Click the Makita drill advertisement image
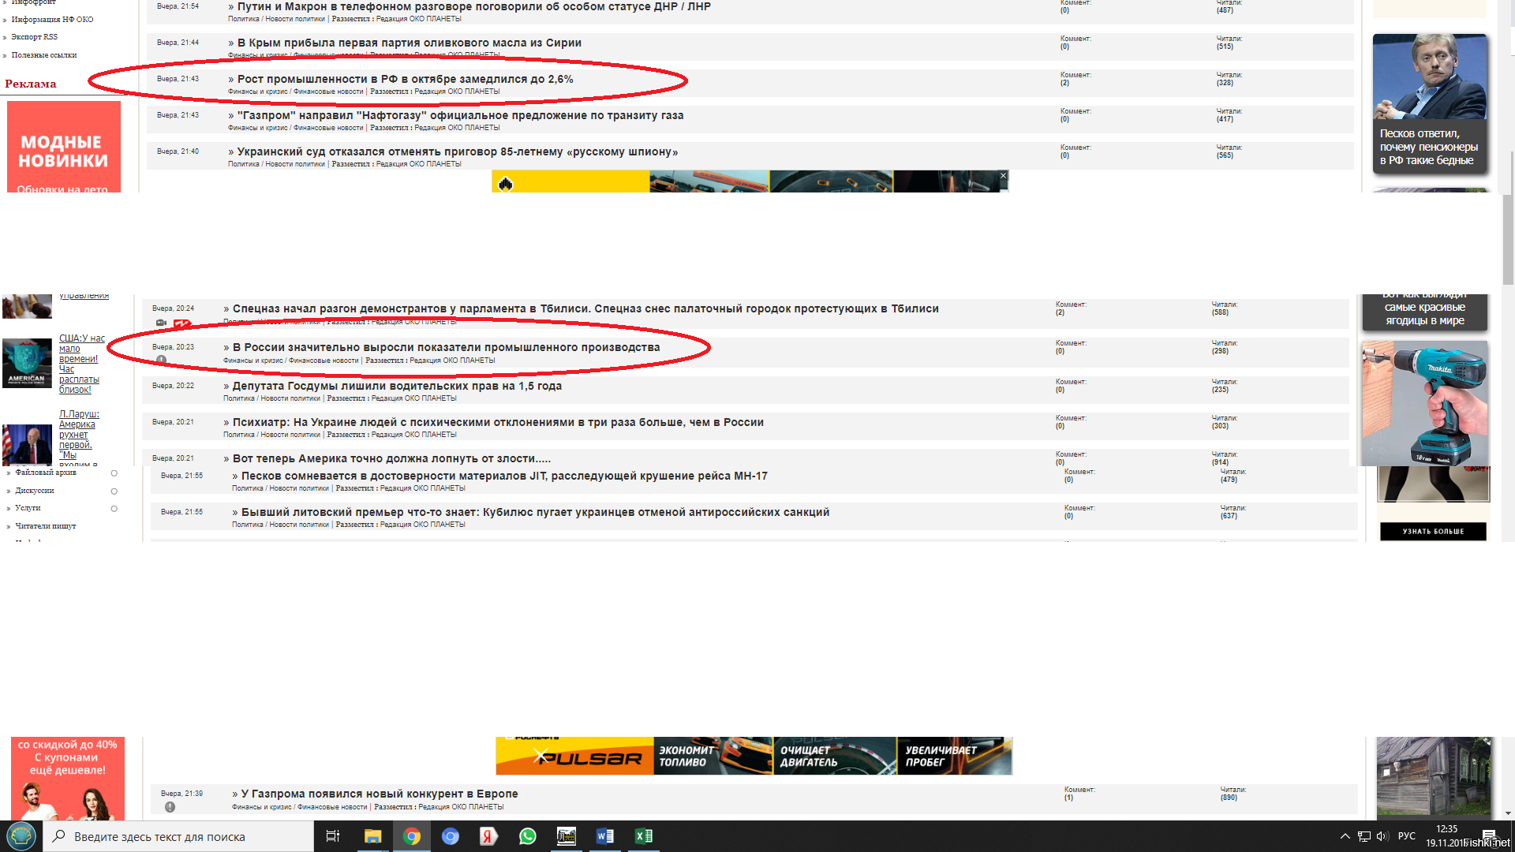The height and width of the screenshot is (852, 1515). 1425,402
